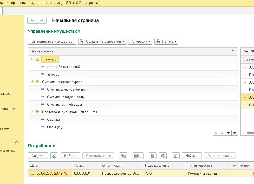
Task: Select the автобус row
Action: (x=133, y=74)
